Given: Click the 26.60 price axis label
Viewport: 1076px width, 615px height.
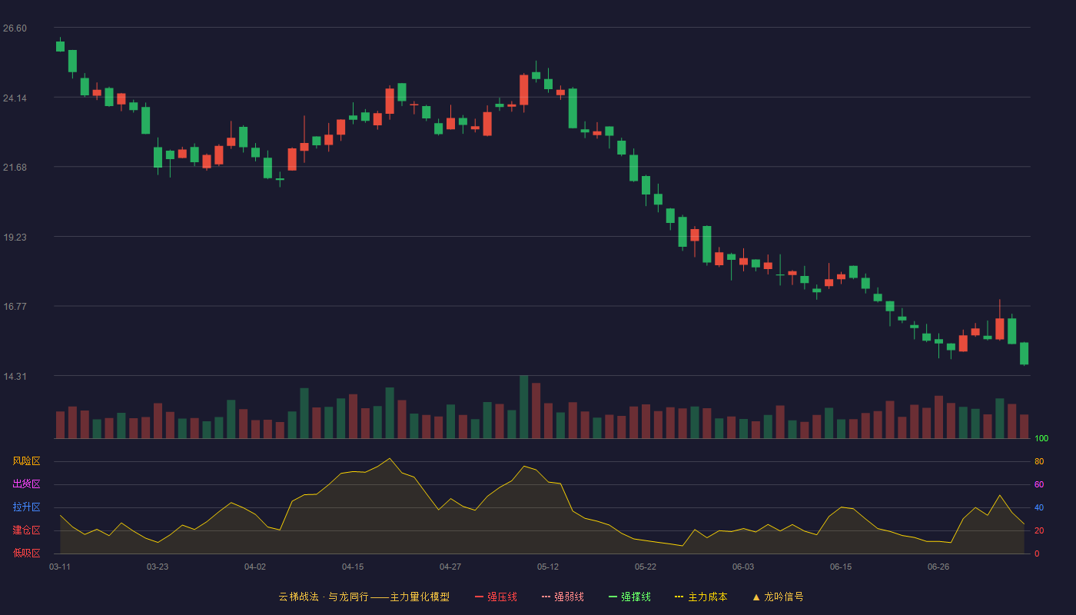Looking at the screenshot, I should [x=15, y=28].
